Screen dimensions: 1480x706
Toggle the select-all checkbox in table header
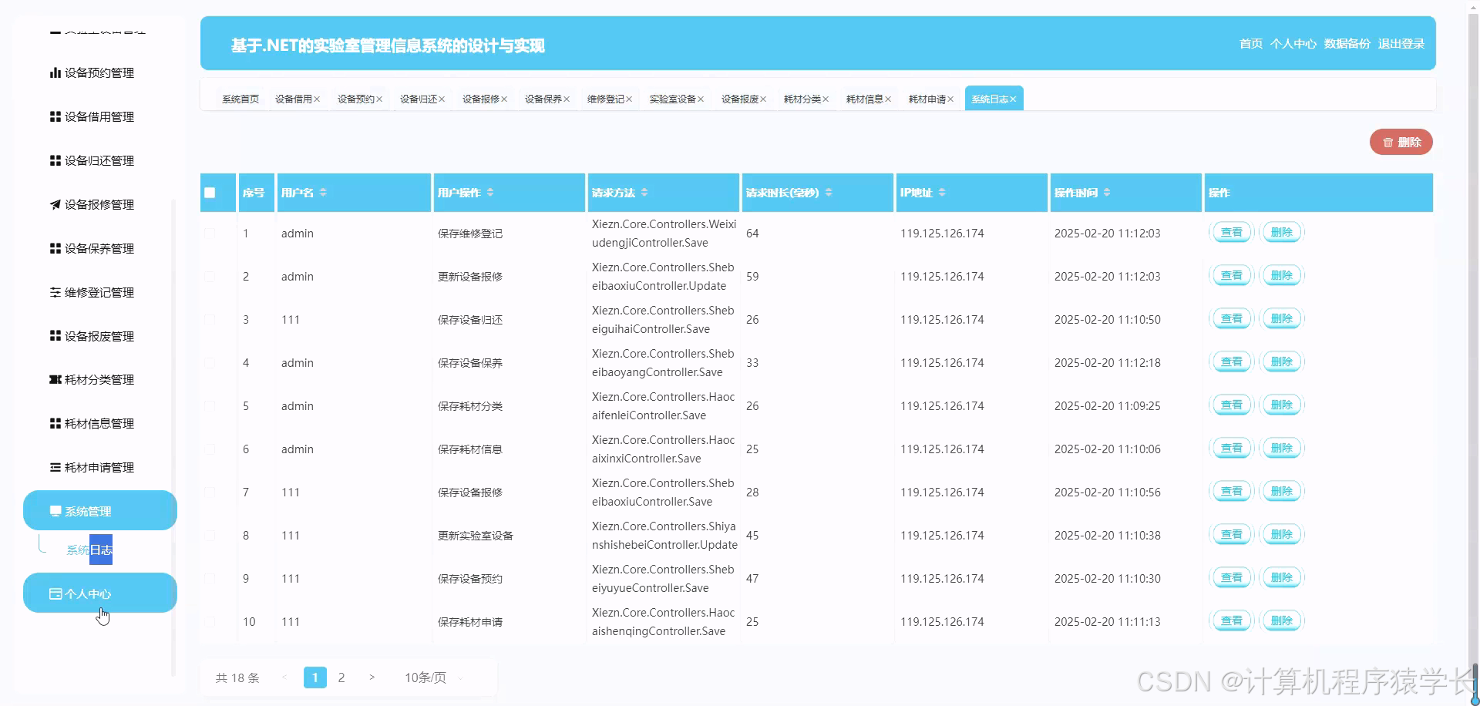point(211,193)
